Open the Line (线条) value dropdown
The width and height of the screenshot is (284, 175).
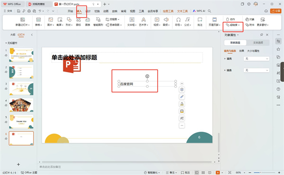click(256, 70)
